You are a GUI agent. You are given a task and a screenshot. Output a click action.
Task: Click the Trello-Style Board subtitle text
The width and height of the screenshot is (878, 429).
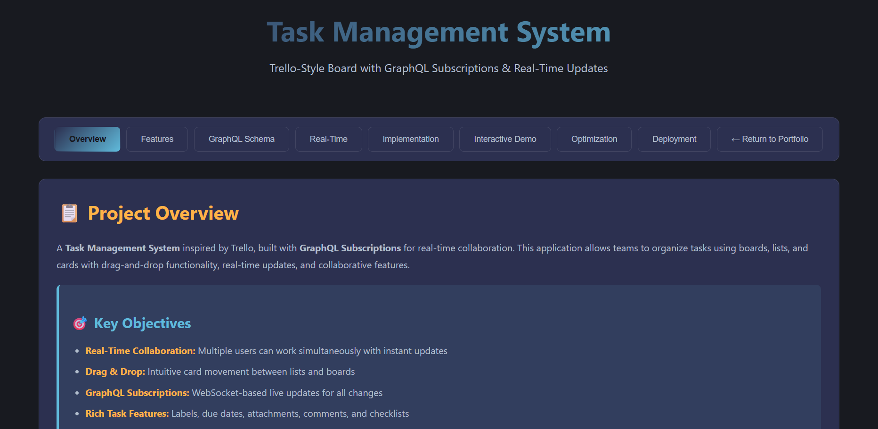pyautogui.click(x=438, y=68)
